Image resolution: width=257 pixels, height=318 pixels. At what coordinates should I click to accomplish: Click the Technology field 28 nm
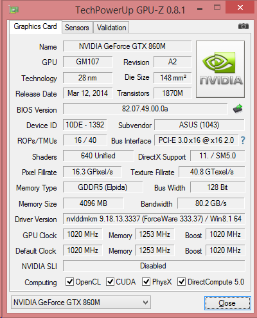click(x=87, y=78)
